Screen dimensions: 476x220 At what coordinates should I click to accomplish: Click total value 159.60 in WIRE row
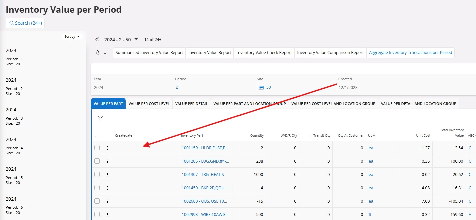(456, 214)
